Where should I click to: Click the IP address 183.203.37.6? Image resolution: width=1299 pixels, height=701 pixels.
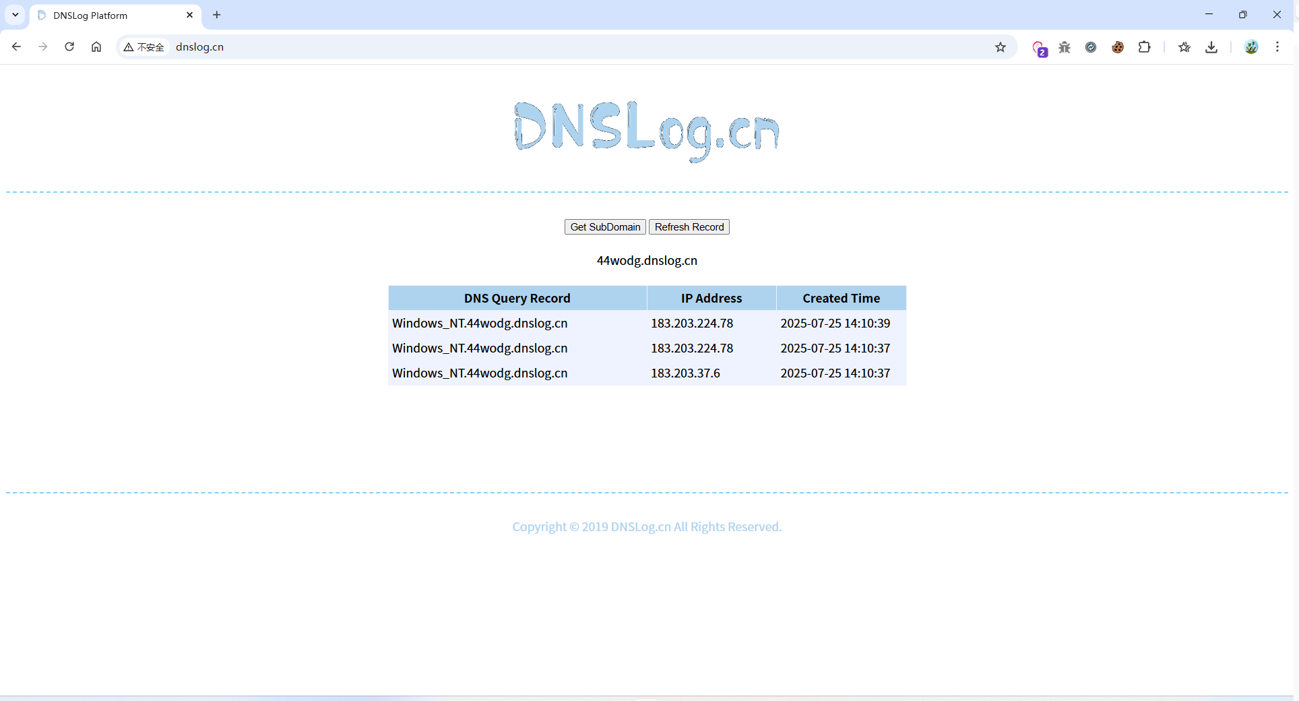point(685,373)
